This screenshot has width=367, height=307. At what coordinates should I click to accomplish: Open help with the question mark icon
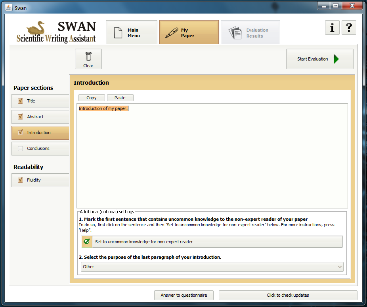tap(349, 28)
